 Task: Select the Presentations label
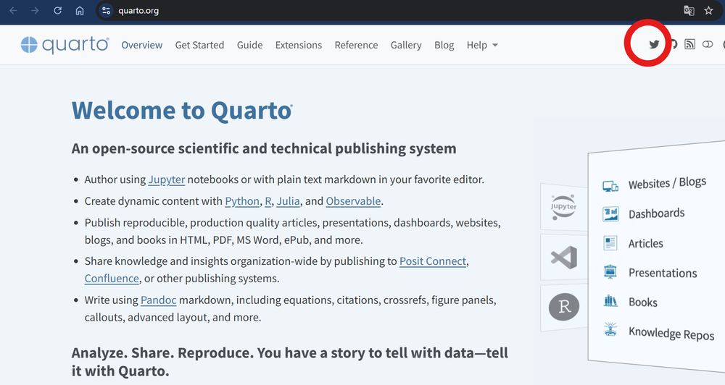click(663, 273)
